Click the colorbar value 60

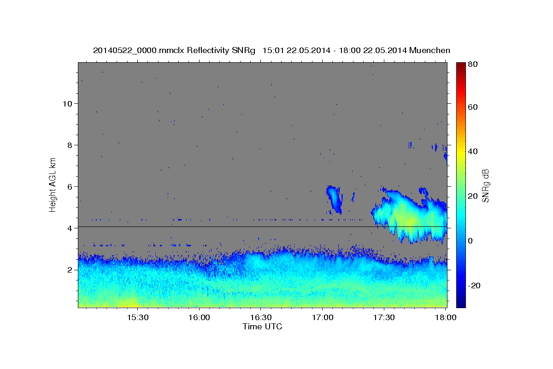point(473,107)
